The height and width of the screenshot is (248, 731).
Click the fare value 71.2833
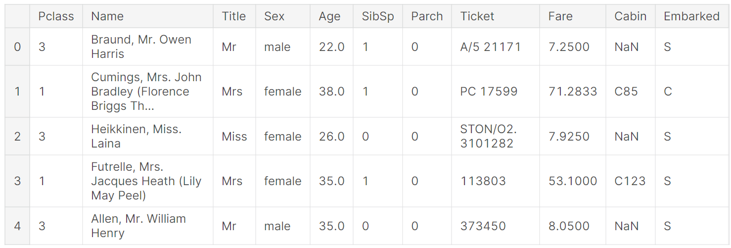(573, 92)
